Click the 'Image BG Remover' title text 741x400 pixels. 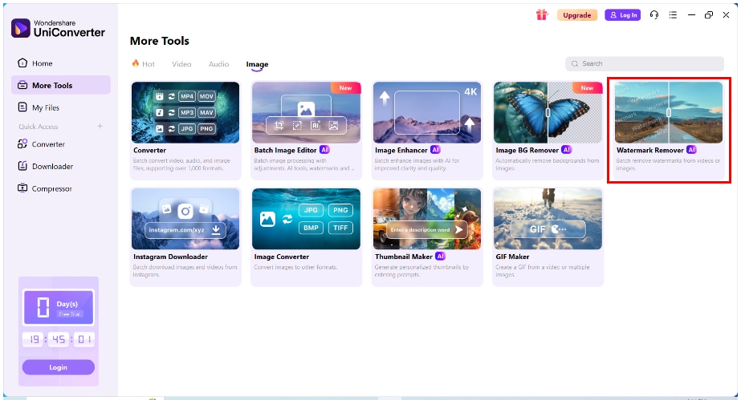pos(527,150)
